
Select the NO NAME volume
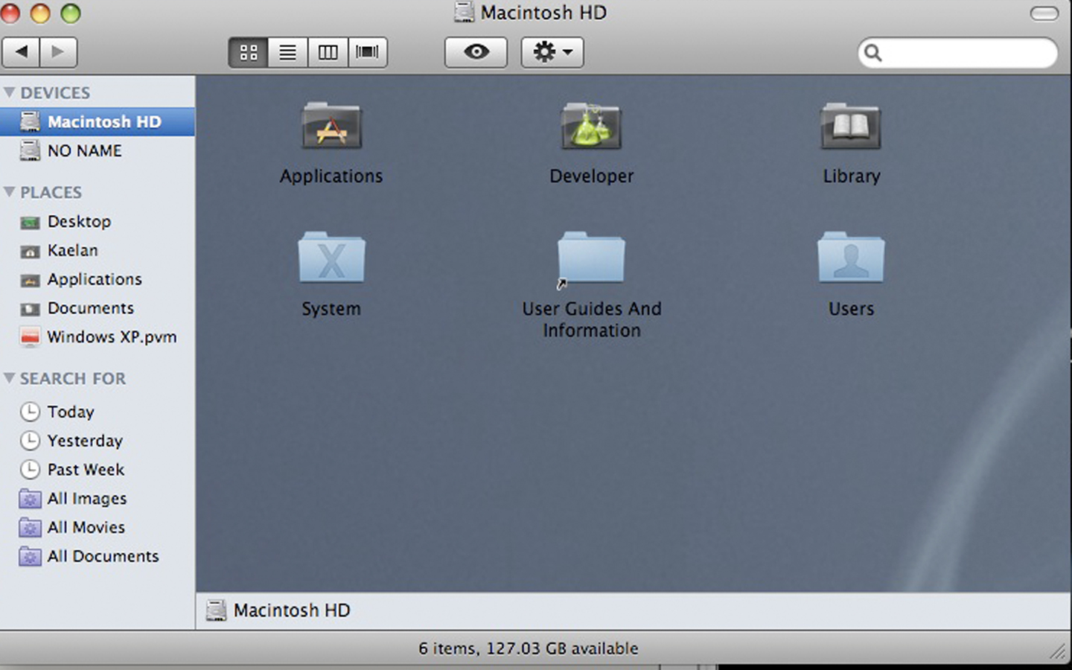(x=98, y=150)
